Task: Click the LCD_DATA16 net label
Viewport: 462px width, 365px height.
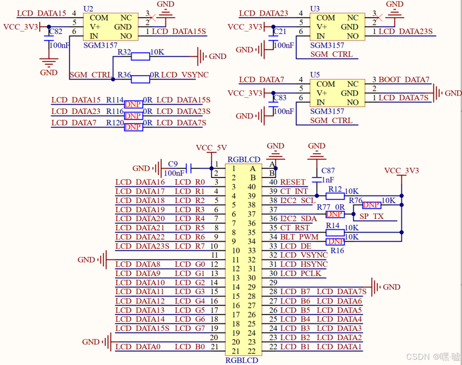Action: pyautogui.click(x=140, y=182)
